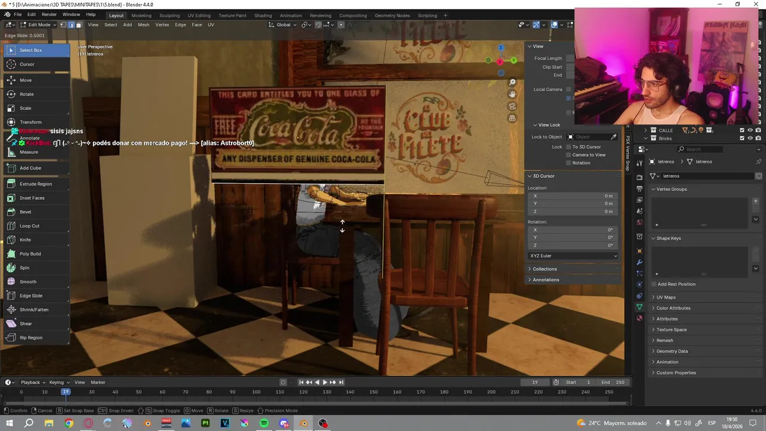Enable Lock To 3D Cursor checkbox

(x=569, y=147)
